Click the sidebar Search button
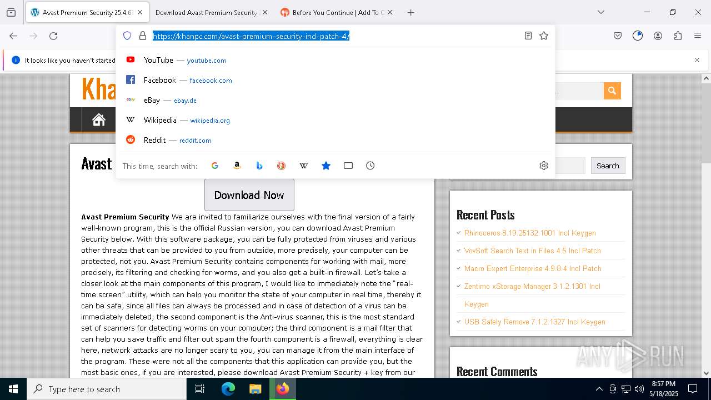 click(608, 166)
